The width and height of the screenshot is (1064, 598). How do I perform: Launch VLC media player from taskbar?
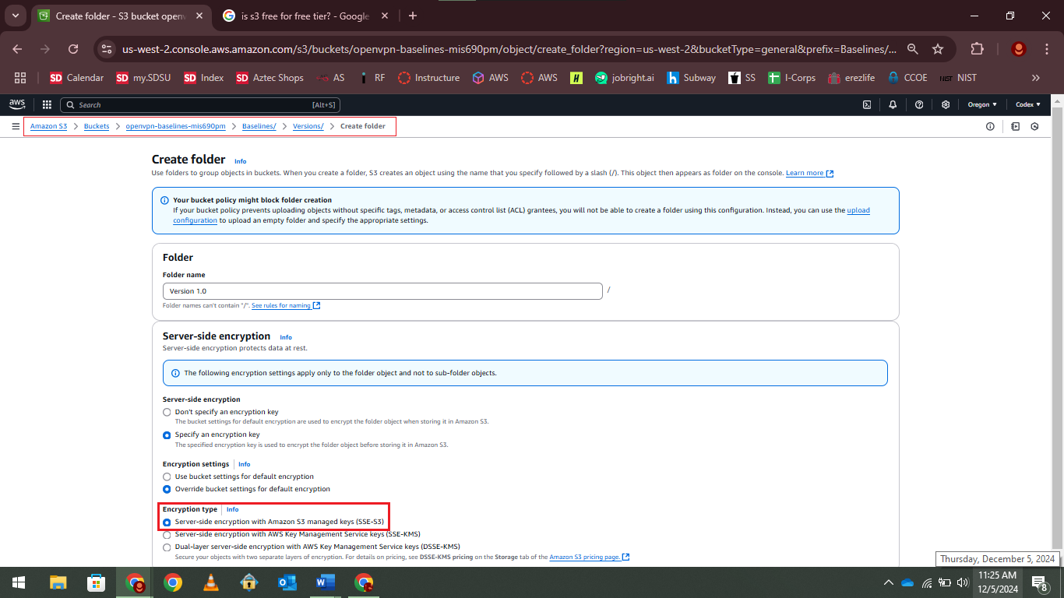tap(210, 582)
